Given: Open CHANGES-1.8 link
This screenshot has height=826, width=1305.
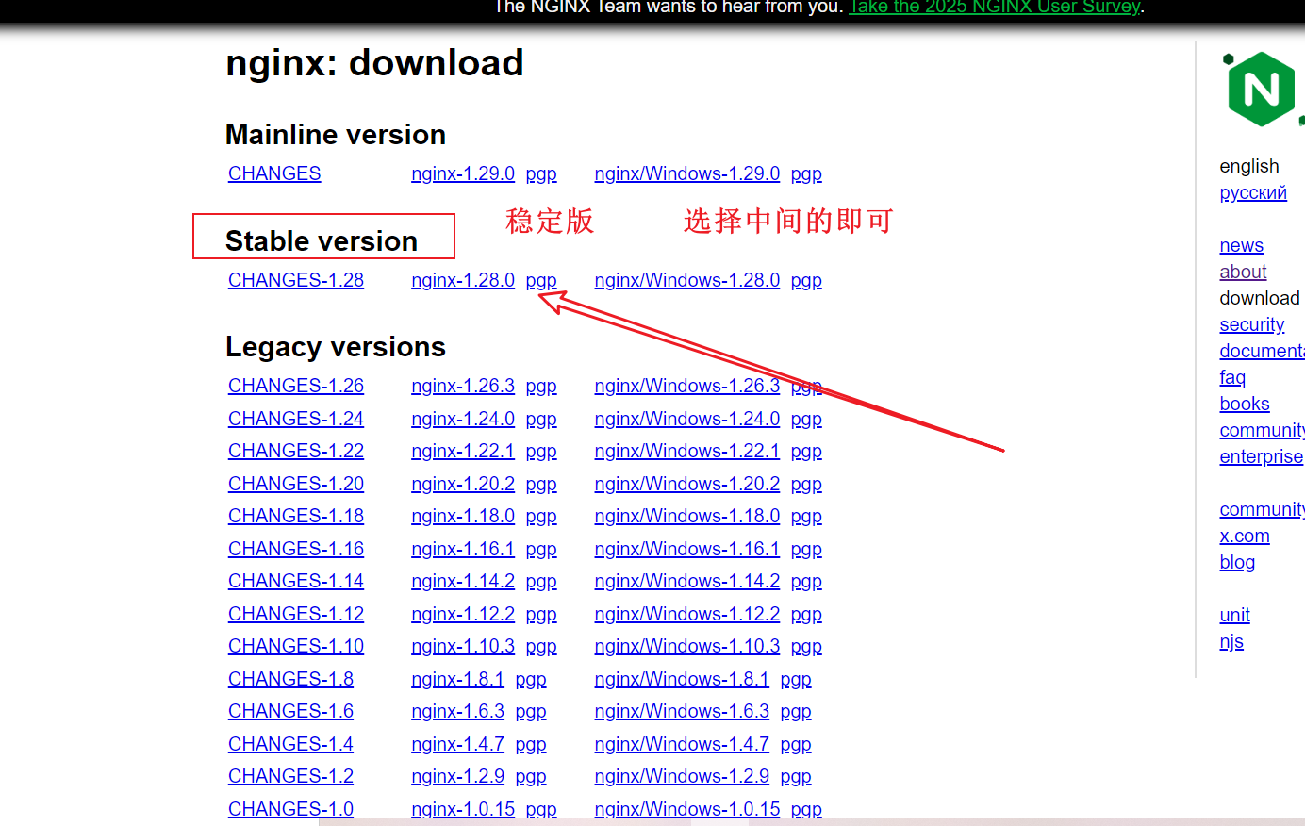Looking at the screenshot, I should point(290,679).
